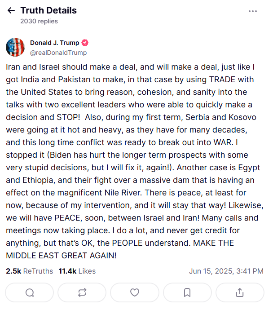
Task: View the 11.4k Likes list
Action: click(x=77, y=271)
